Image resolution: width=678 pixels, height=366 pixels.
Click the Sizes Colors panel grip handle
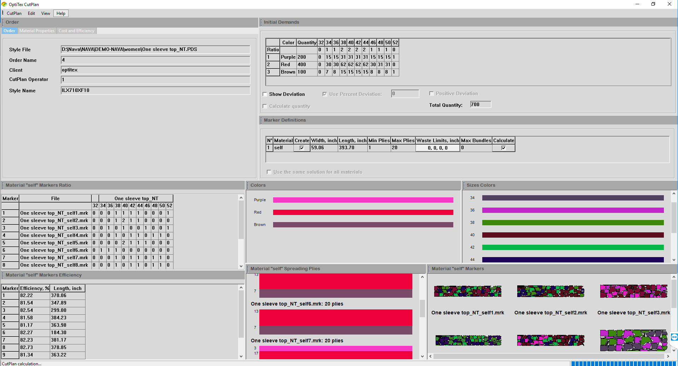tap(464, 185)
